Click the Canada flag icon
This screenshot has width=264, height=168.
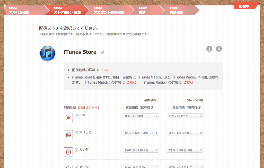(68, 152)
